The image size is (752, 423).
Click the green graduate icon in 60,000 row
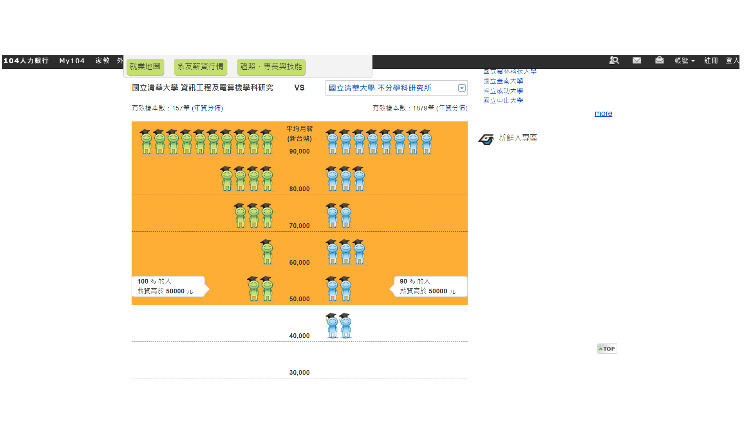coord(267,252)
